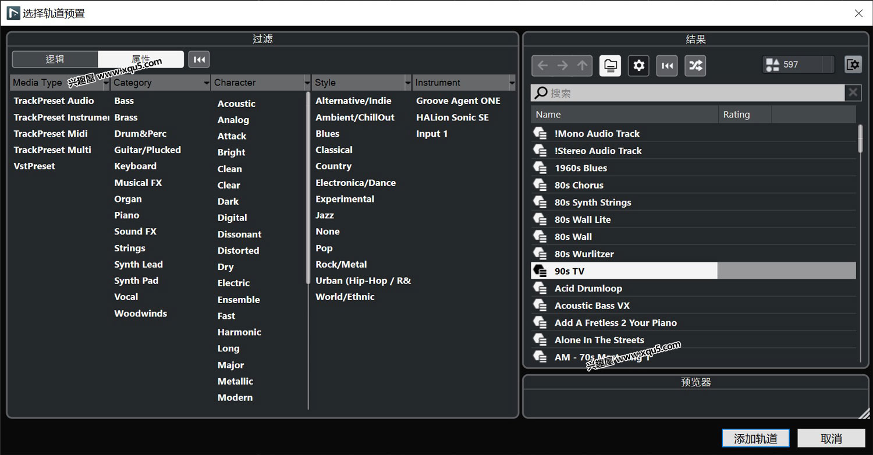873x455 pixels.
Task: Open the results gear settings icon
Action: pyautogui.click(x=638, y=66)
